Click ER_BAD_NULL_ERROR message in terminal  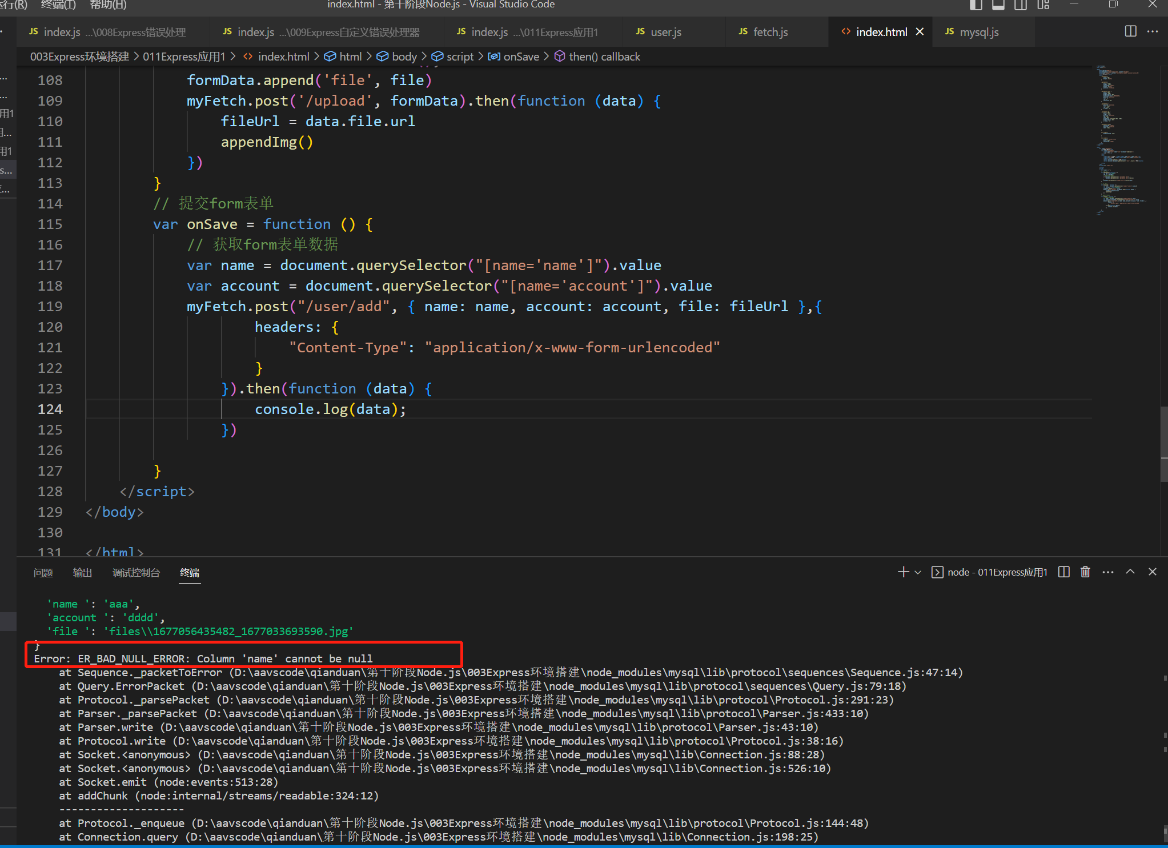click(x=203, y=658)
